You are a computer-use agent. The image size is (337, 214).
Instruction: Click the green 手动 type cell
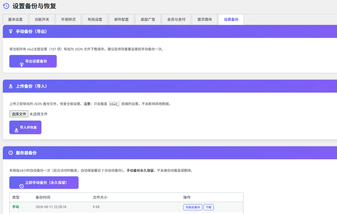[16, 207]
